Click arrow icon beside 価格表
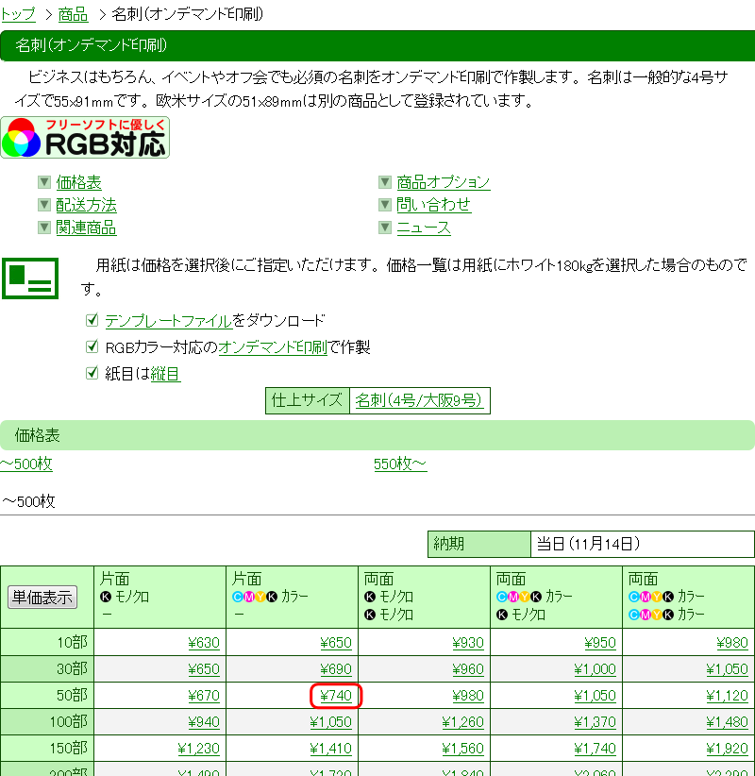The width and height of the screenshot is (755, 776). coord(43,182)
